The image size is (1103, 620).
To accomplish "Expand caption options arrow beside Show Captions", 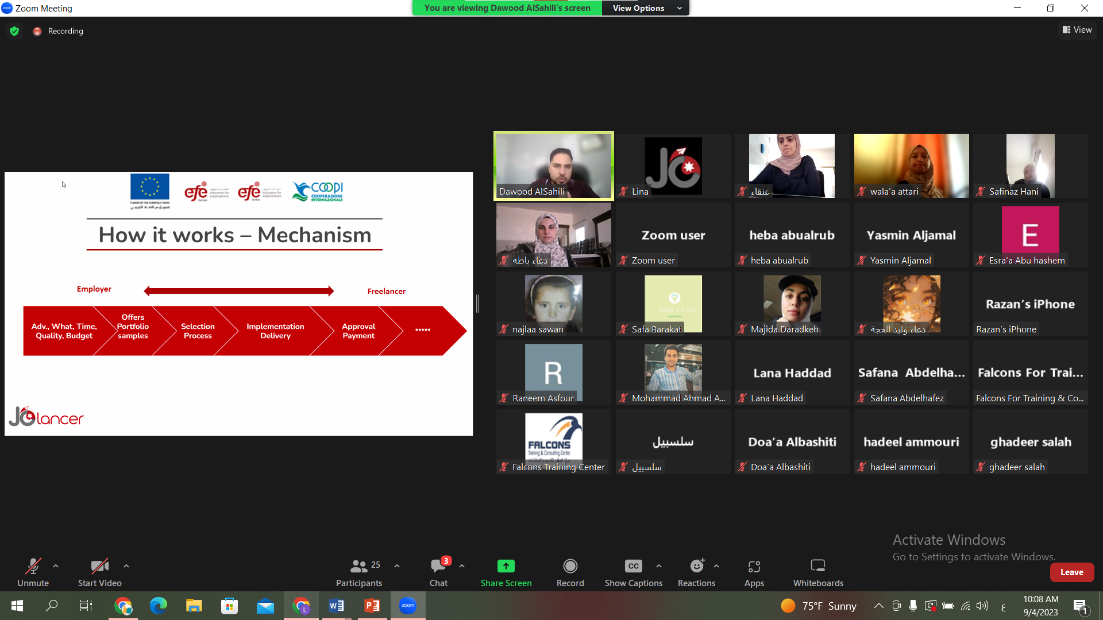I will coord(659,566).
